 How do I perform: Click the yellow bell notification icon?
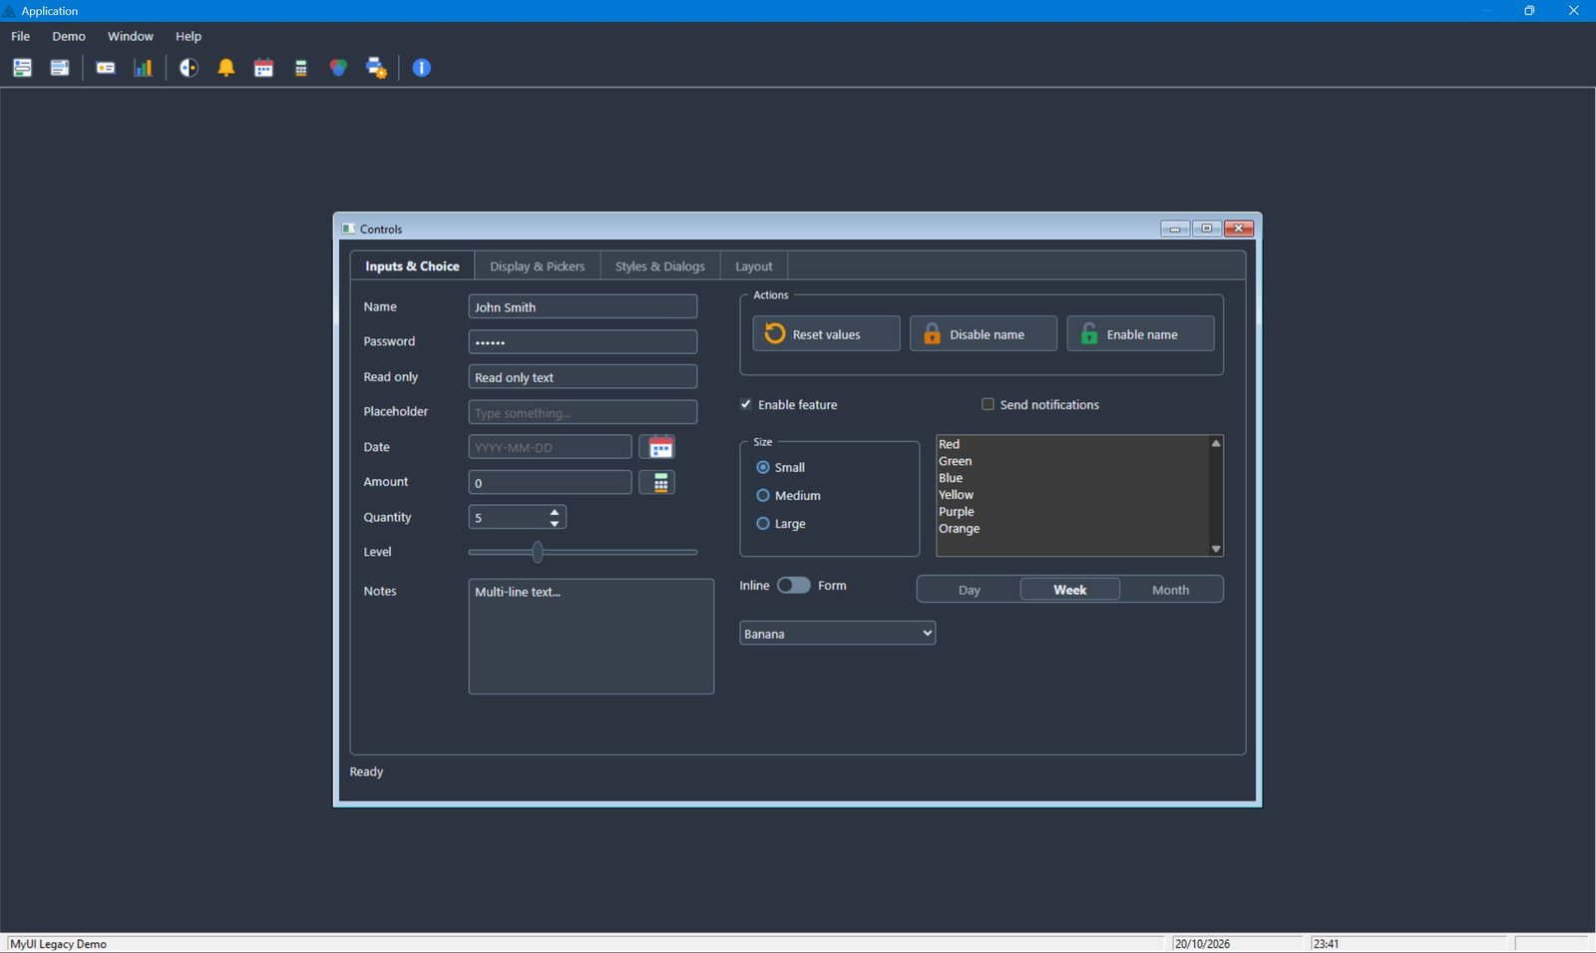(226, 68)
